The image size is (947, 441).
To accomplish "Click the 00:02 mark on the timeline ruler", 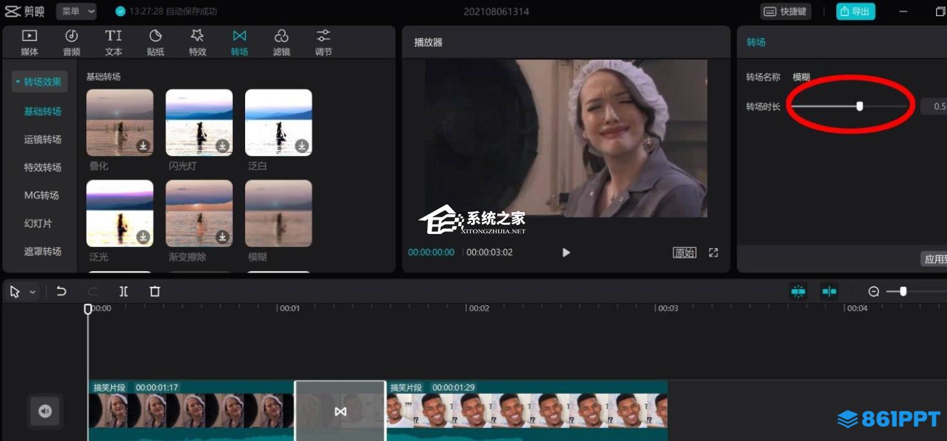I will pos(479,309).
